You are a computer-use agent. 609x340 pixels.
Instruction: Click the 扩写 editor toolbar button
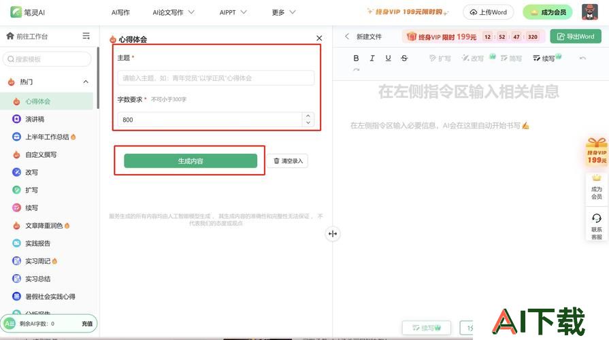(440, 58)
